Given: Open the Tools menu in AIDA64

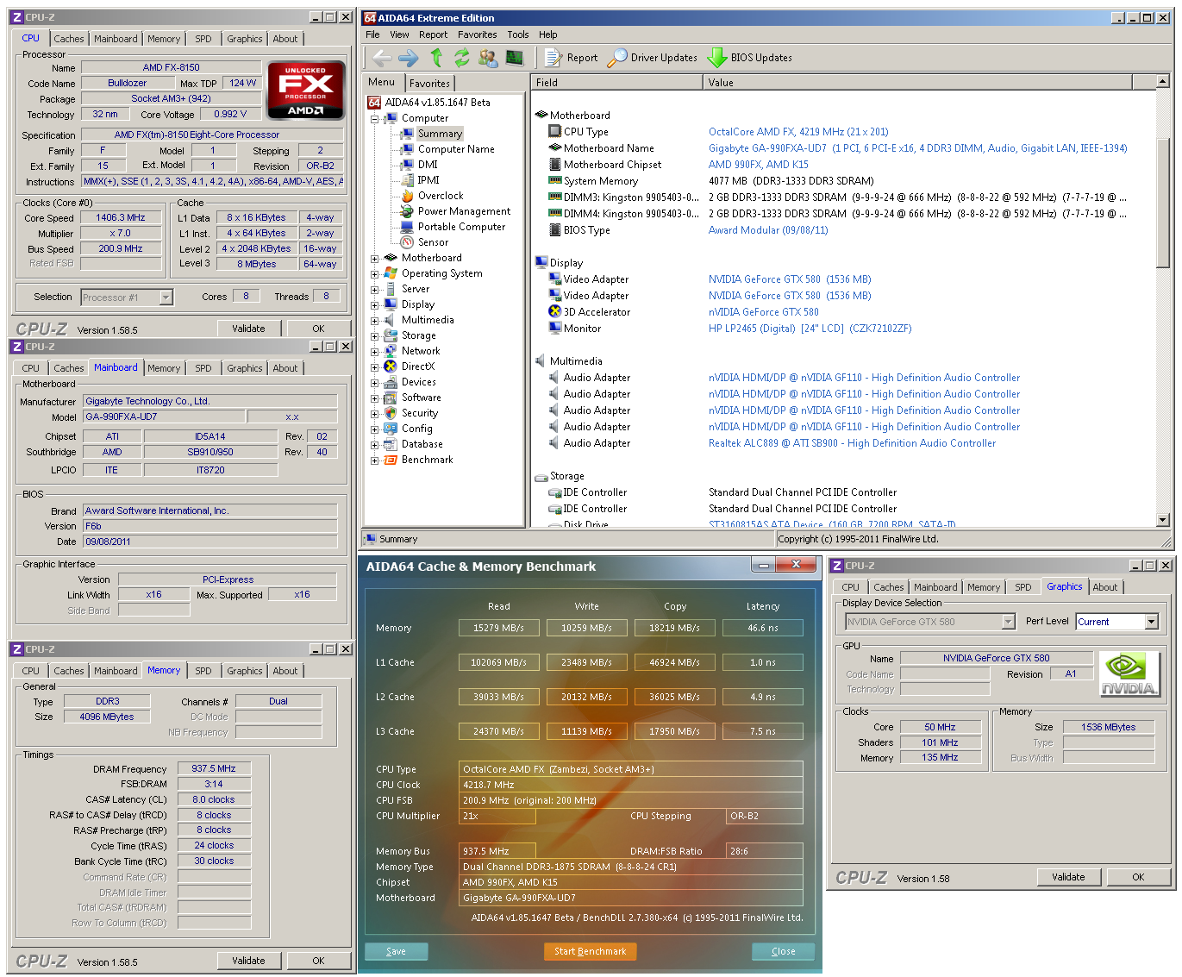Looking at the screenshot, I should 518,34.
